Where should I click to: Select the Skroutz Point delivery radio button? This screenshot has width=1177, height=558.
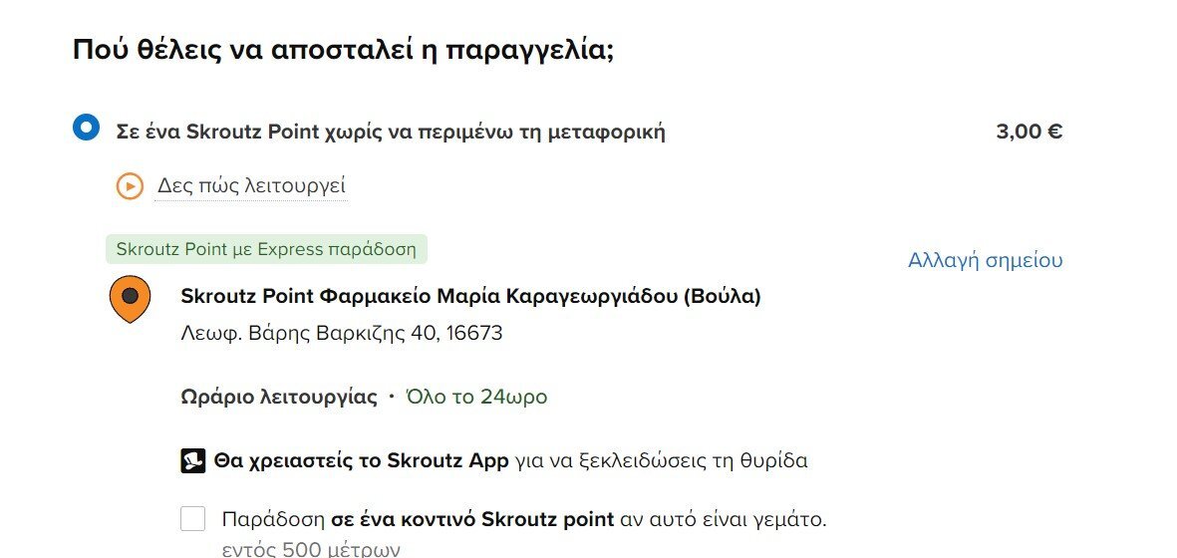(x=87, y=127)
